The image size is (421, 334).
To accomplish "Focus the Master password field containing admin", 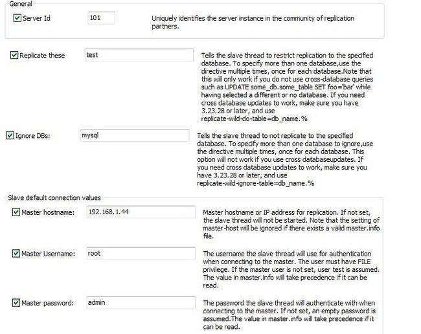I will 141,303.
